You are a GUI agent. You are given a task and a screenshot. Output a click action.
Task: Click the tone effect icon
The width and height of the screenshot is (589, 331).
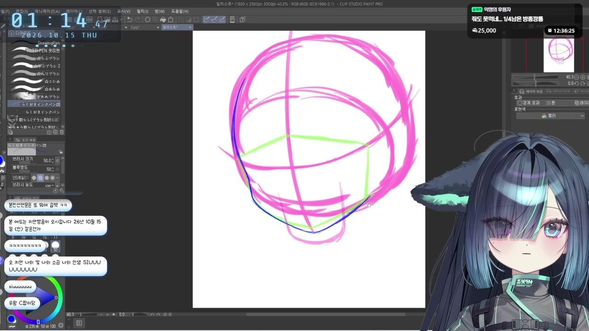click(x=548, y=103)
